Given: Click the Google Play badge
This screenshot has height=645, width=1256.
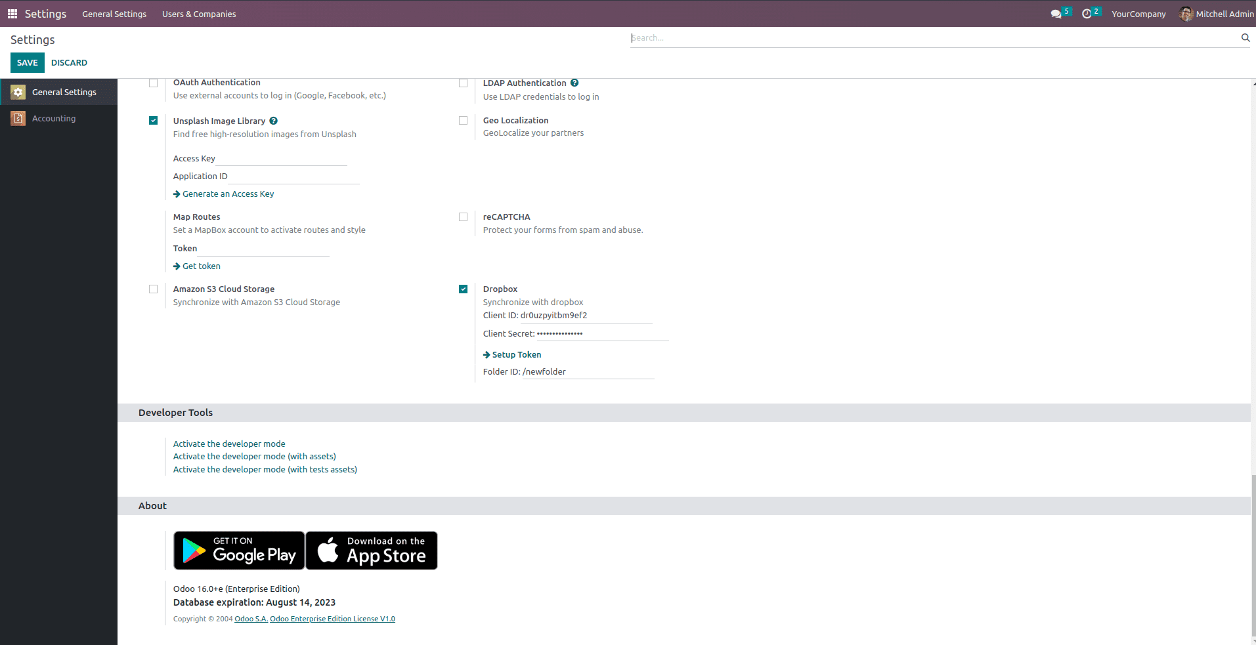Looking at the screenshot, I should 238,551.
